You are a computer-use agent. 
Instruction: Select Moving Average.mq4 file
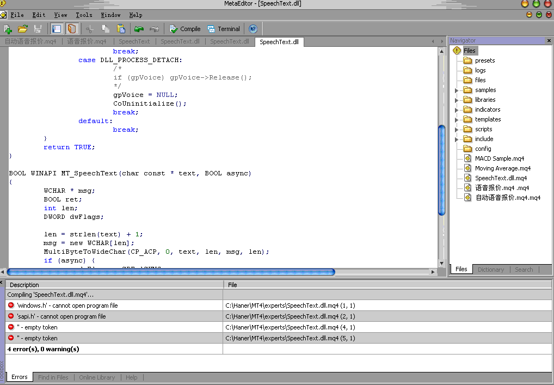click(x=502, y=168)
